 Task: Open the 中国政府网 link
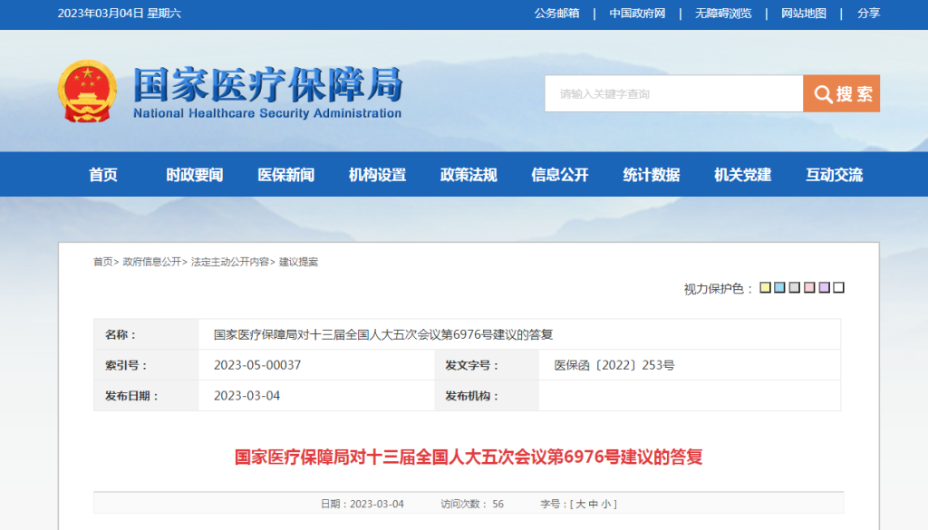click(637, 14)
